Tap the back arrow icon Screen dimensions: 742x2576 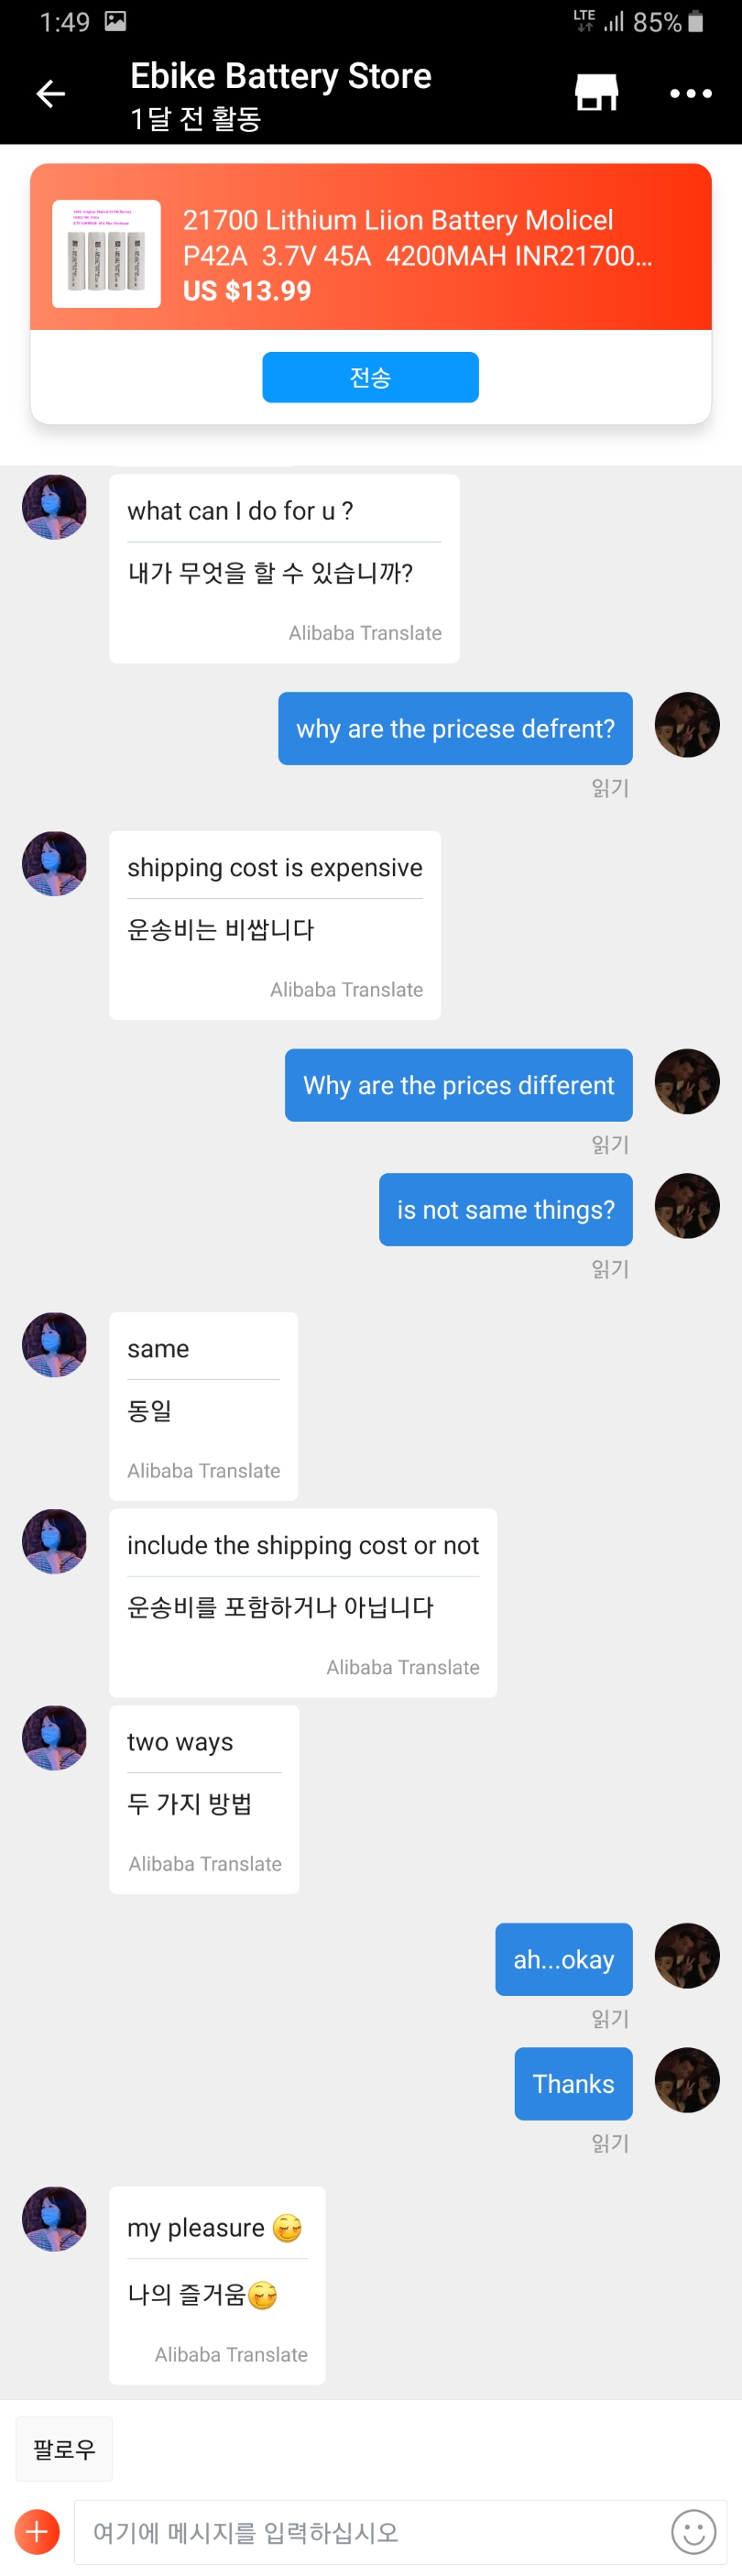pos(50,94)
